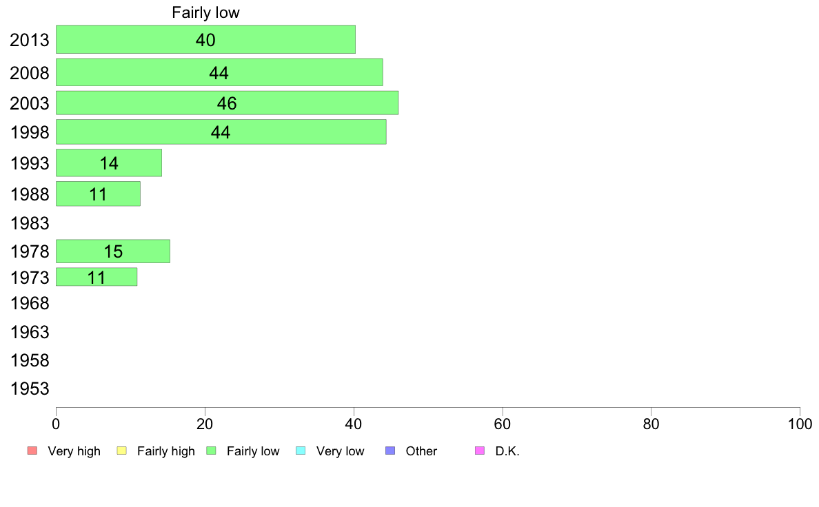This screenshot has width=819, height=507.
Task: Click the red Very high legend swatch
Action: pyautogui.click(x=32, y=451)
